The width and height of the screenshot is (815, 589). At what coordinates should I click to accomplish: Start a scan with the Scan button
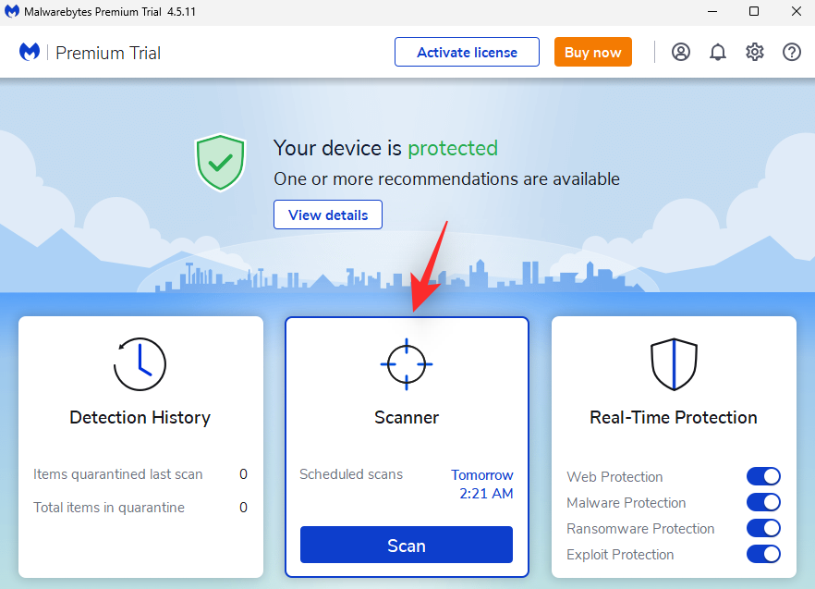click(407, 545)
